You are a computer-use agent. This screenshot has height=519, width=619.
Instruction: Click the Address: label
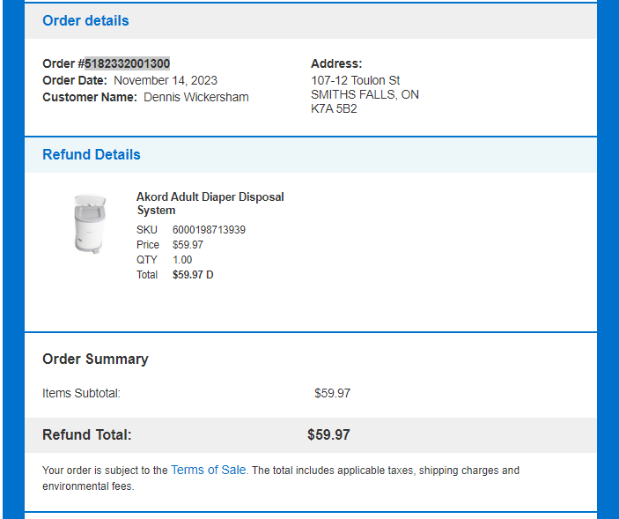[x=336, y=63]
